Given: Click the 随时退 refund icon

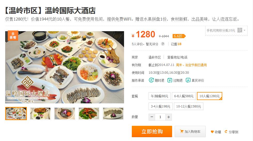Looking at the screenshot, I should (151, 80).
